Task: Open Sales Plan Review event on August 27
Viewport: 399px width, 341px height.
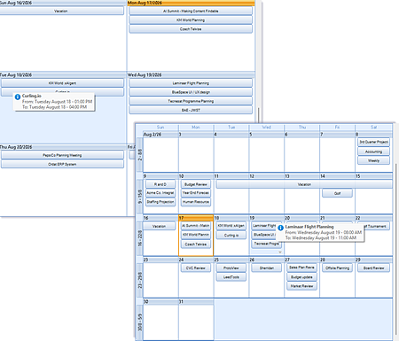Action: tap(301, 267)
